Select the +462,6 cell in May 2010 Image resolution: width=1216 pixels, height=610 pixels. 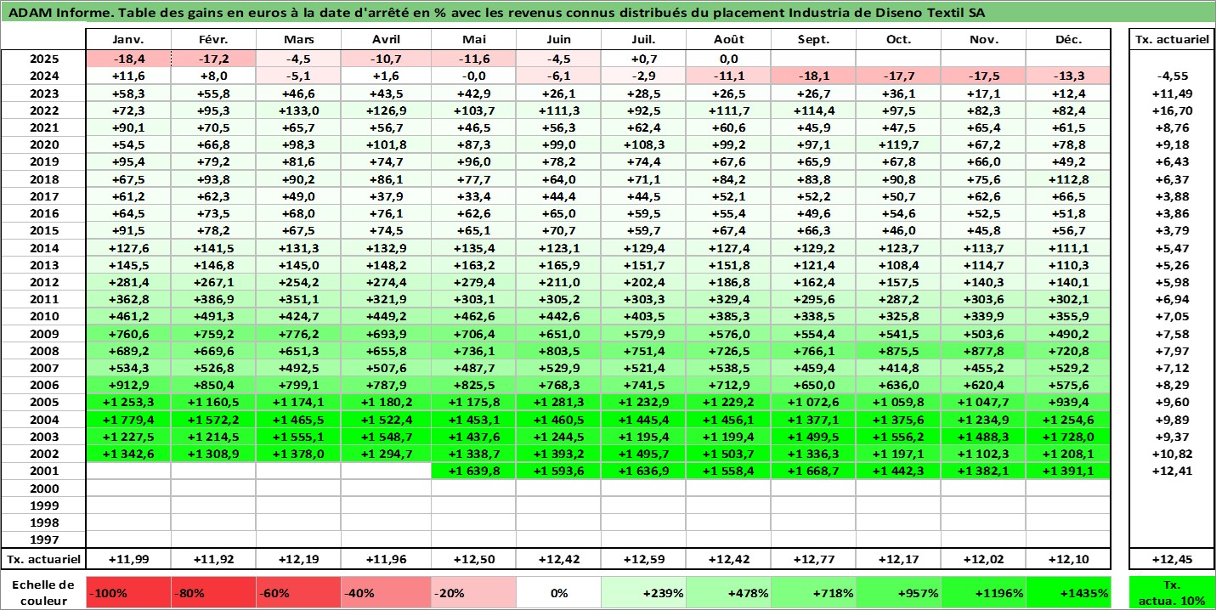click(473, 316)
